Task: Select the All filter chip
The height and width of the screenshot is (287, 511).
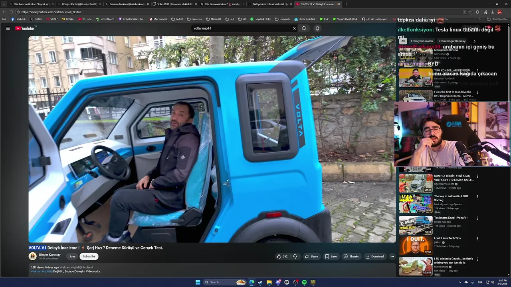Action: point(403,41)
